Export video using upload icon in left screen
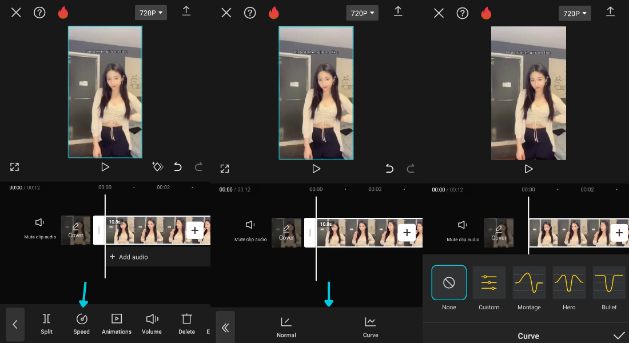Screen dimensions: 629x343 tap(186, 11)
